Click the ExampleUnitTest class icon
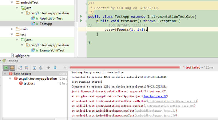The width and height of the screenshot is (218, 120). click(x=33, y=50)
